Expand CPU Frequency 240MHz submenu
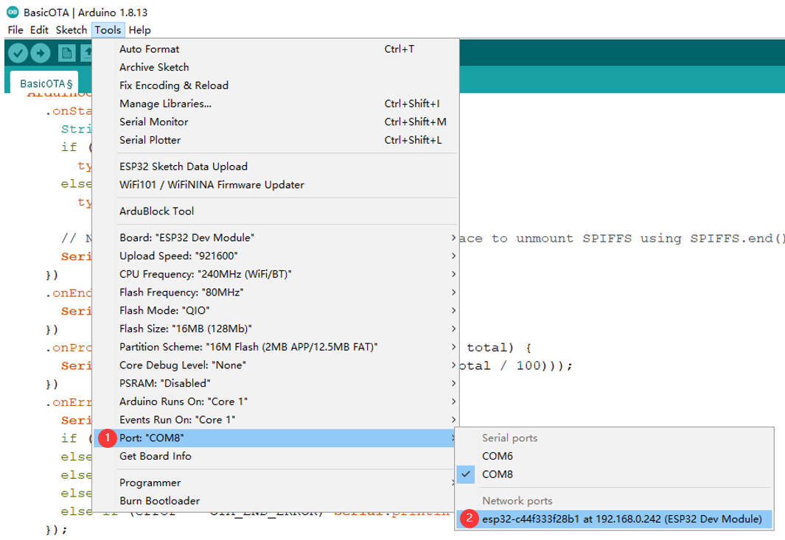Image resolution: width=785 pixels, height=540 pixels. pyautogui.click(x=276, y=274)
